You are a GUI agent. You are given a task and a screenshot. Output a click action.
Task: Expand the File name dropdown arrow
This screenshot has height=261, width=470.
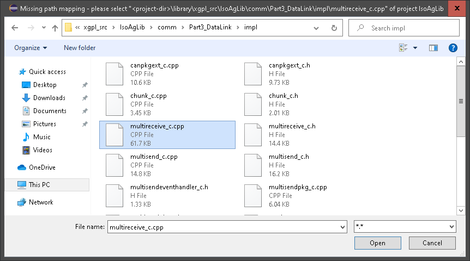coord(342,227)
